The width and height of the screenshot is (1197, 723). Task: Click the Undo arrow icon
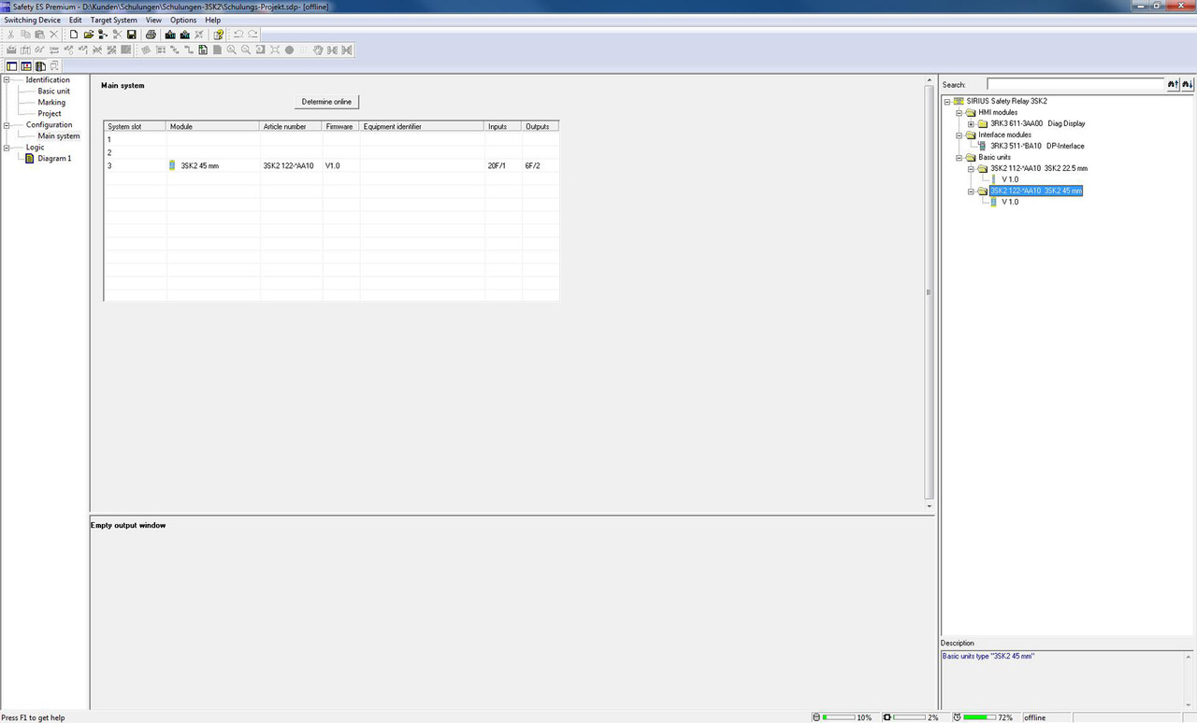pyautogui.click(x=238, y=35)
